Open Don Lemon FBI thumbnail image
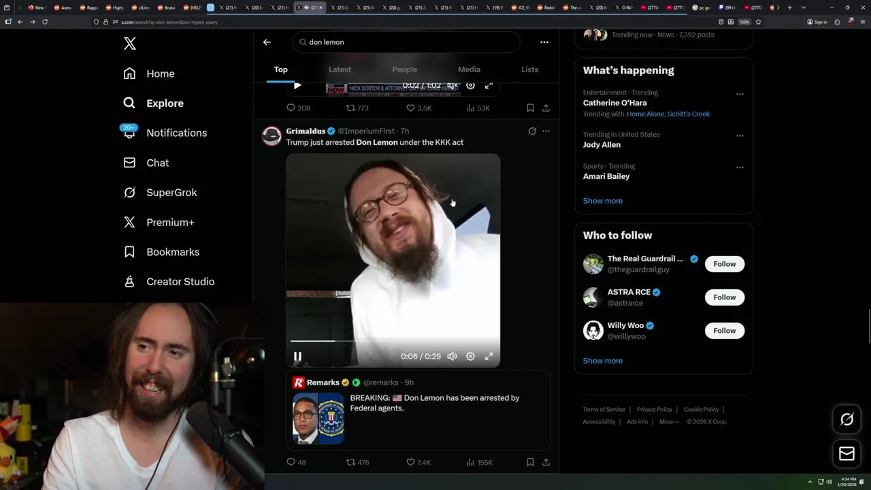 point(318,419)
